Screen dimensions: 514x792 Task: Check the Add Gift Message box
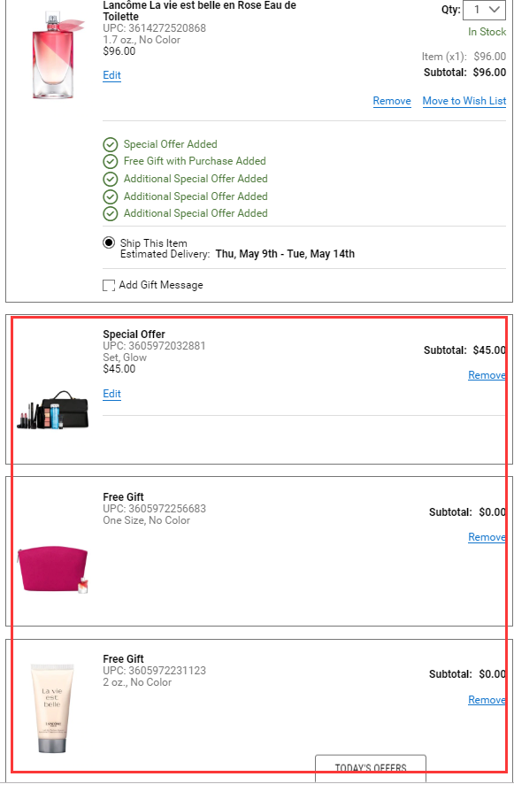(109, 285)
